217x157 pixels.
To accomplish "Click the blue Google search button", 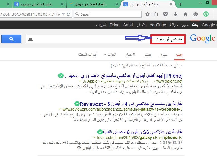I will pyautogui.click(x=11, y=39).
